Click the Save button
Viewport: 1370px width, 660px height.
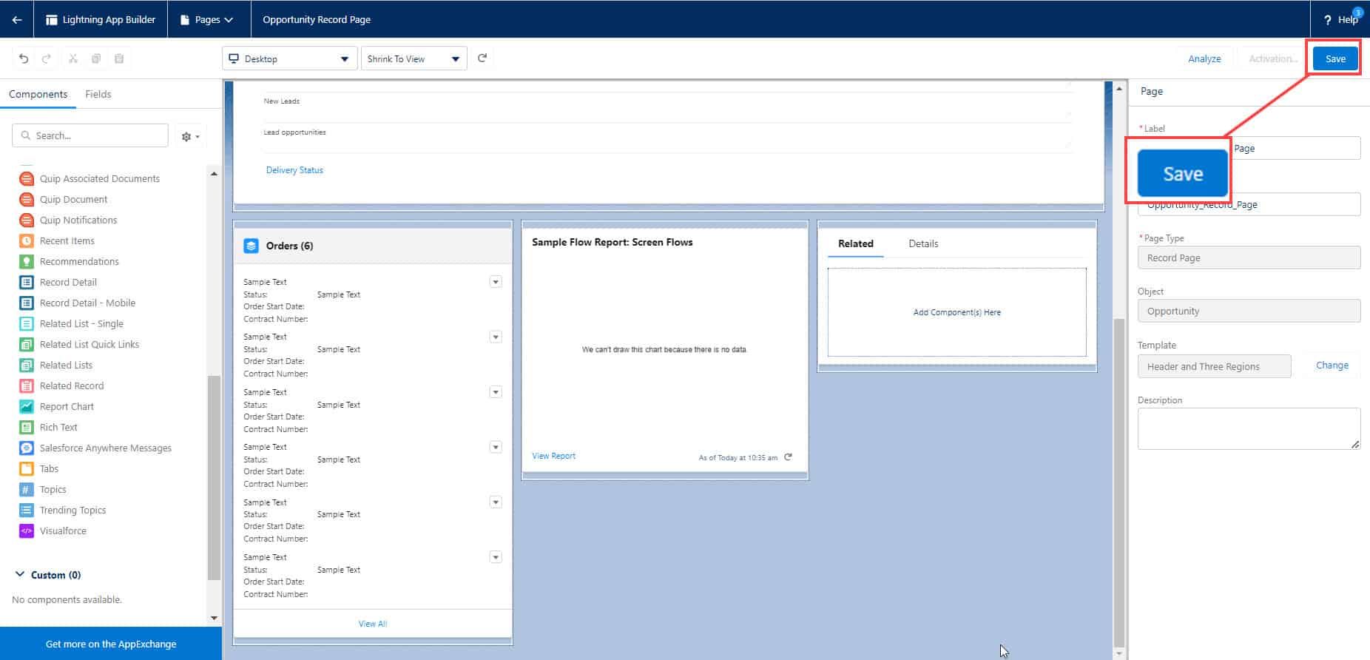[x=1335, y=58]
